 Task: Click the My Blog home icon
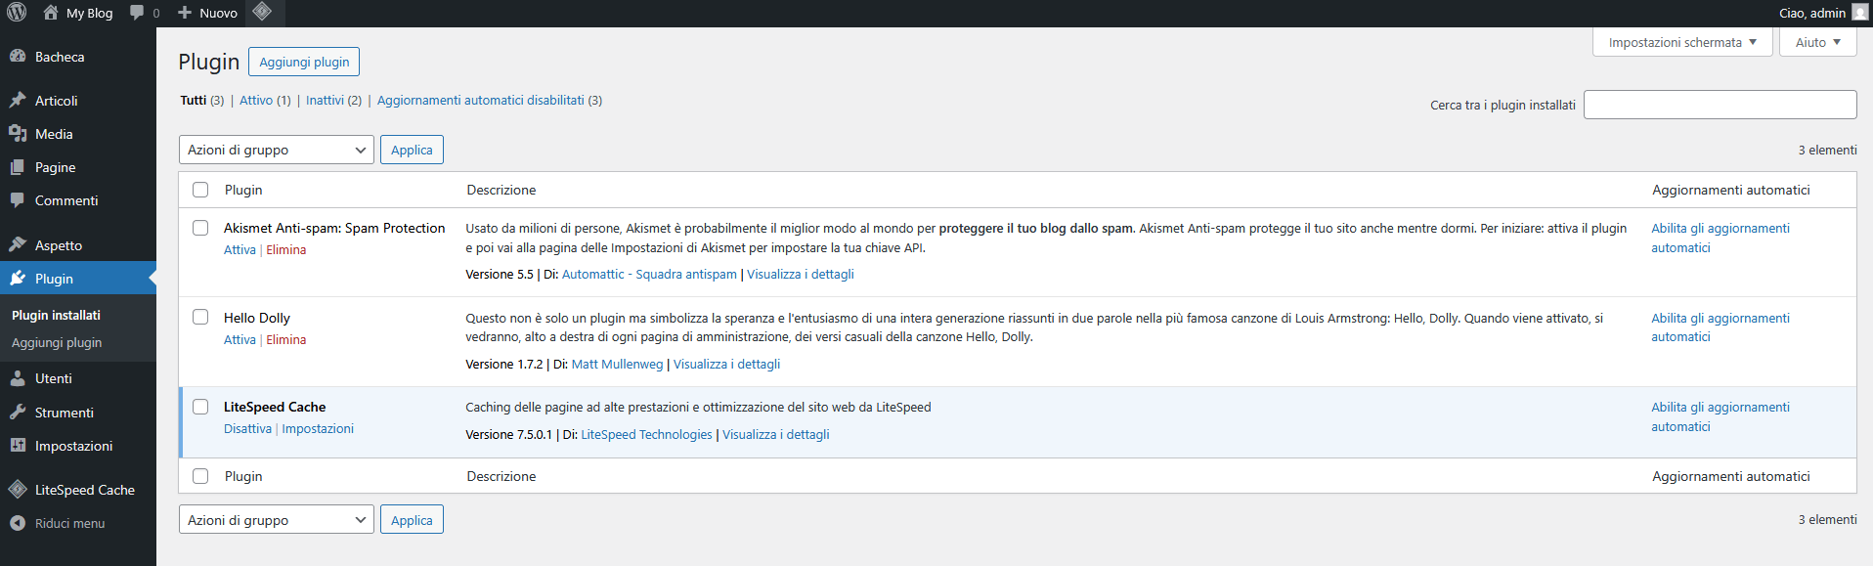(x=51, y=13)
